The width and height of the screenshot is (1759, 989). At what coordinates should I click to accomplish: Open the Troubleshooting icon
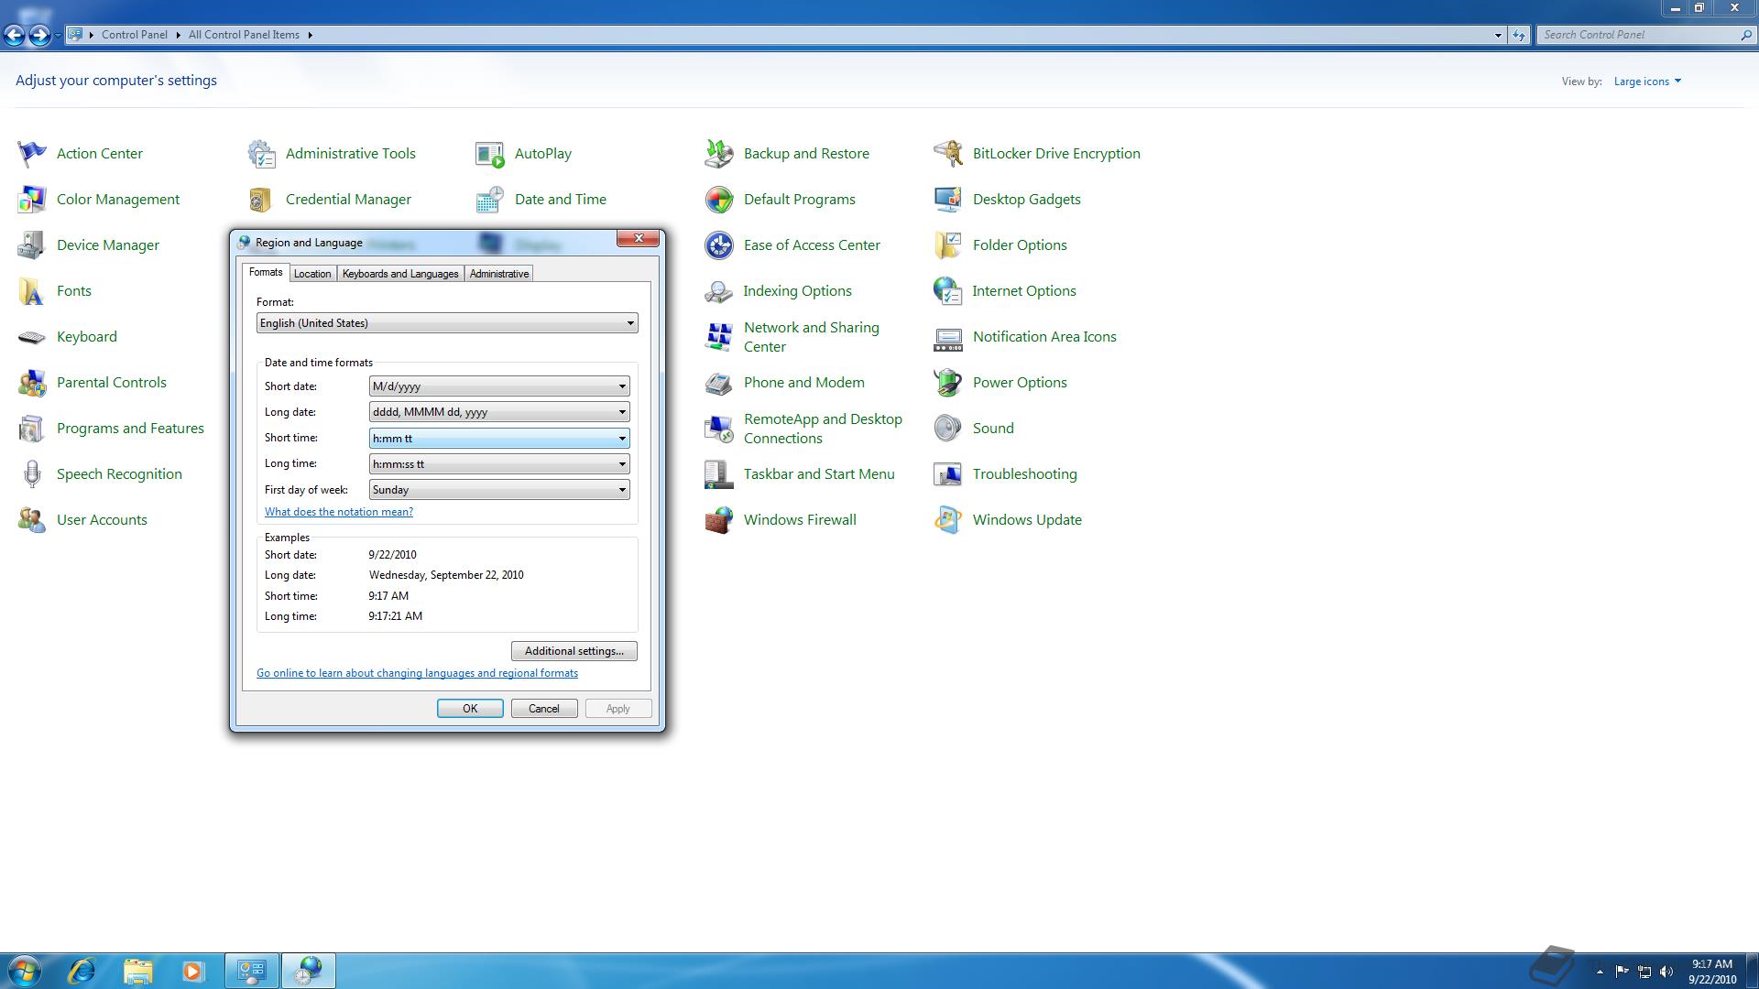click(948, 474)
